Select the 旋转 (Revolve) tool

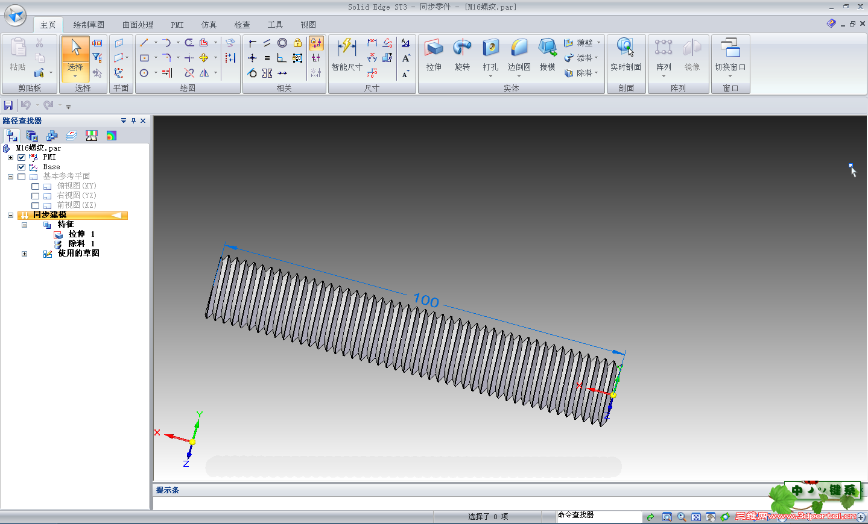click(x=462, y=55)
